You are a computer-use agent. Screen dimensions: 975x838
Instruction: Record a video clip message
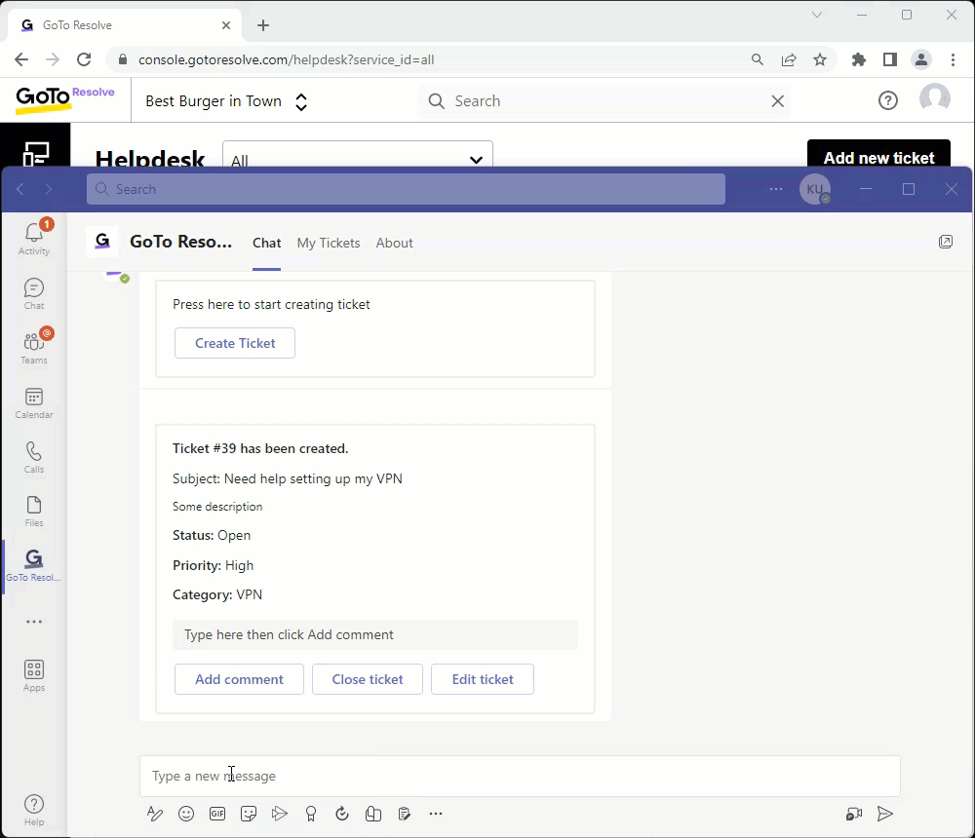[x=854, y=814]
